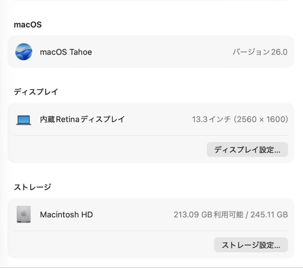Open ディスプレイ設定... options
The width and height of the screenshot is (303, 268).
(x=247, y=149)
